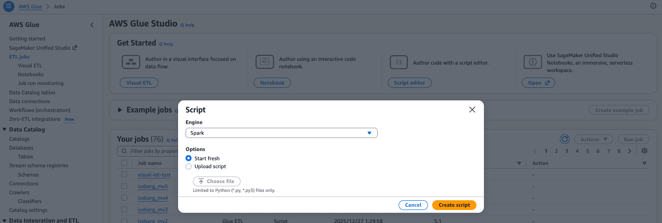Click the Visual ETL flow icon
Viewport: 662px width, 223px height.
tap(131, 62)
